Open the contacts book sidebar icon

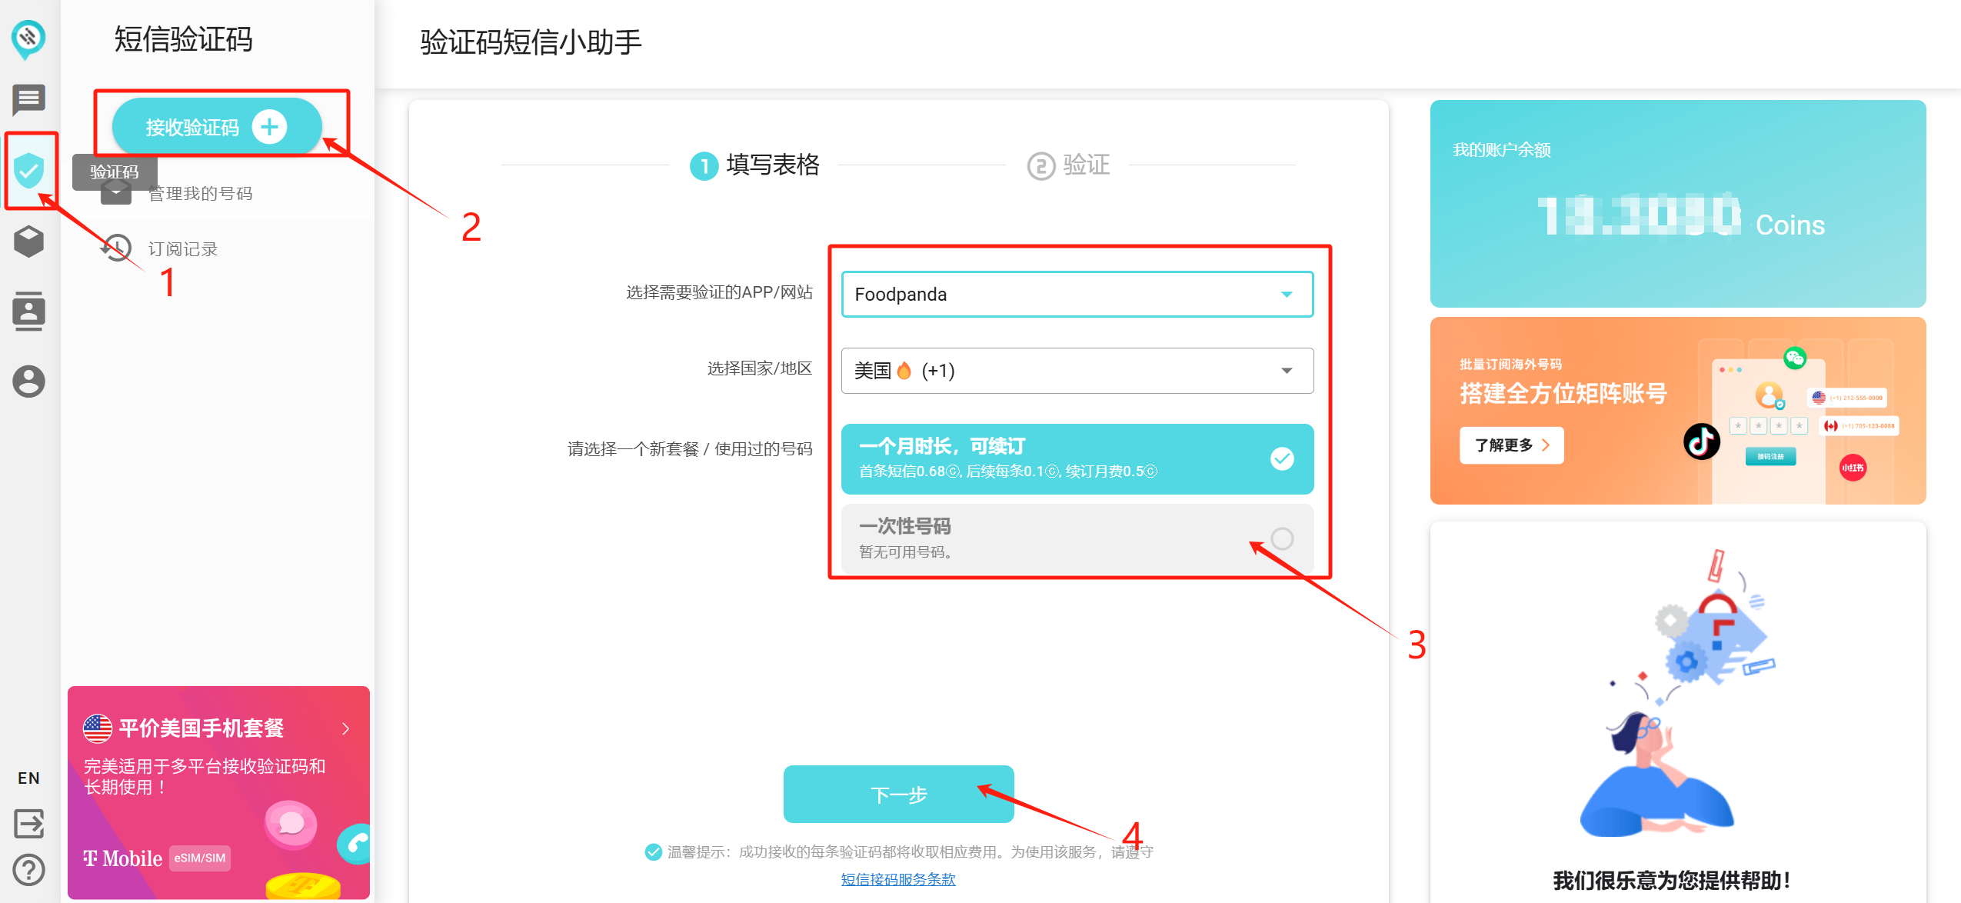28,311
